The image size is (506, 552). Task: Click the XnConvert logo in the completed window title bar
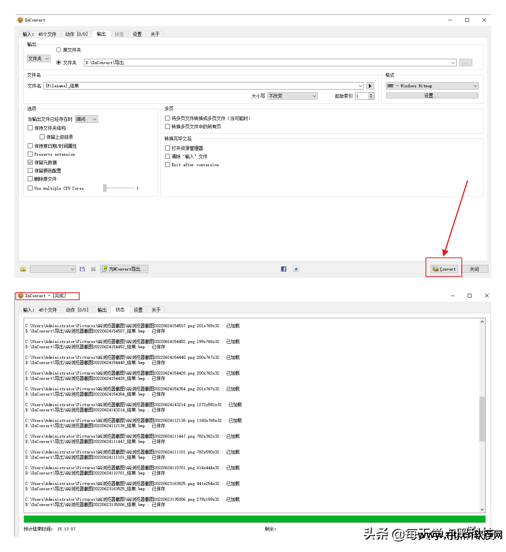(x=21, y=295)
